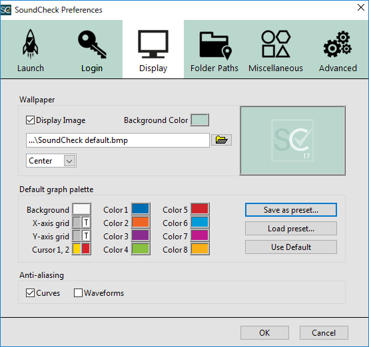Click the Load preset button
Viewport: 369px width, 347px height.
(291, 229)
